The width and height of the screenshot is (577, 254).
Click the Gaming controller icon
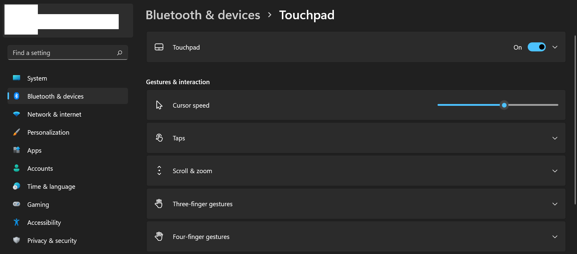click(17, 204)
